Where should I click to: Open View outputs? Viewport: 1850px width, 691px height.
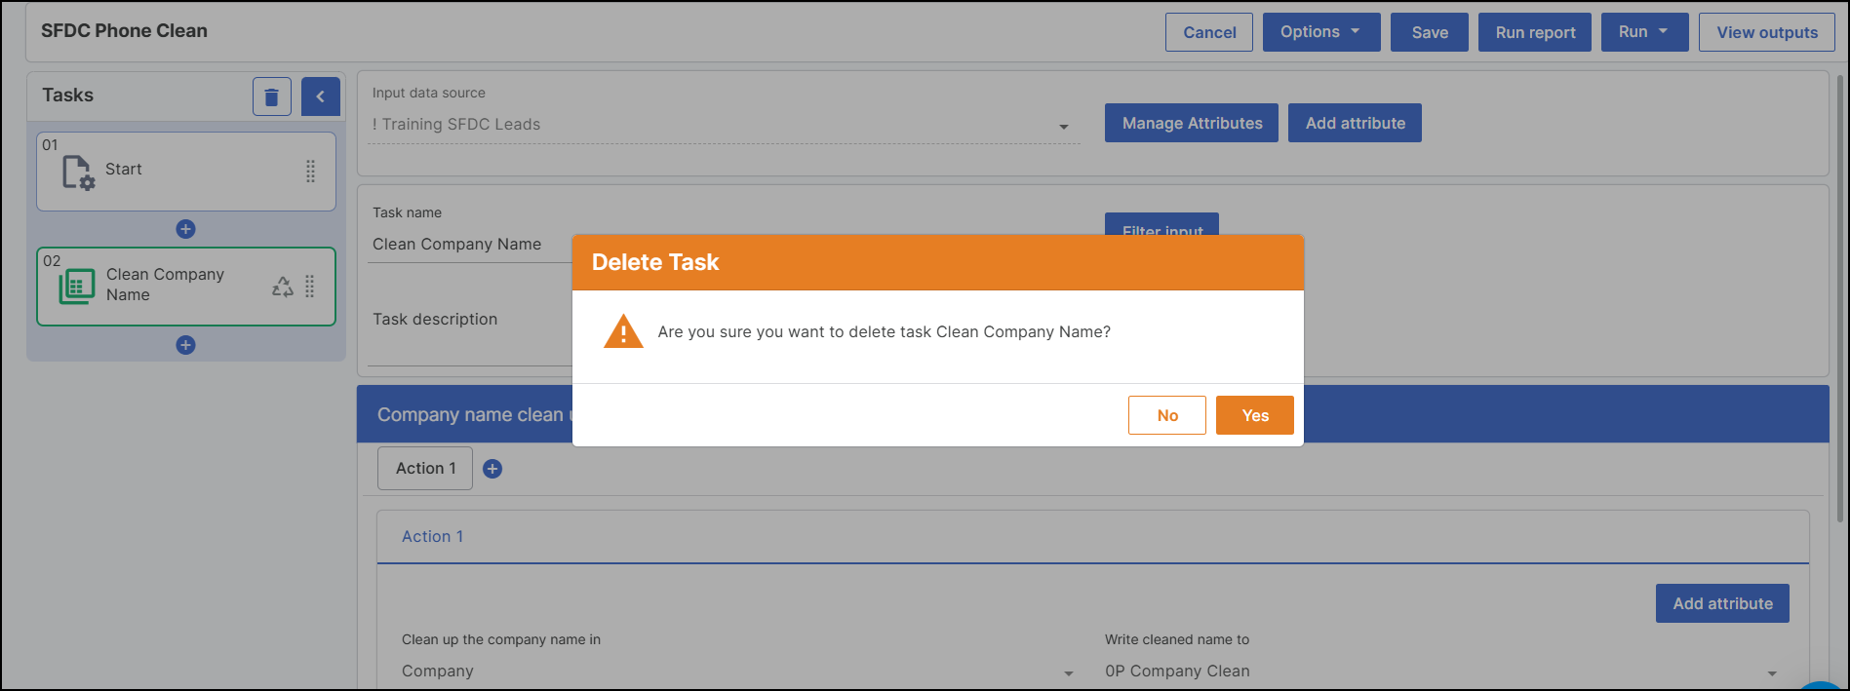click(x=1767, y=32)
